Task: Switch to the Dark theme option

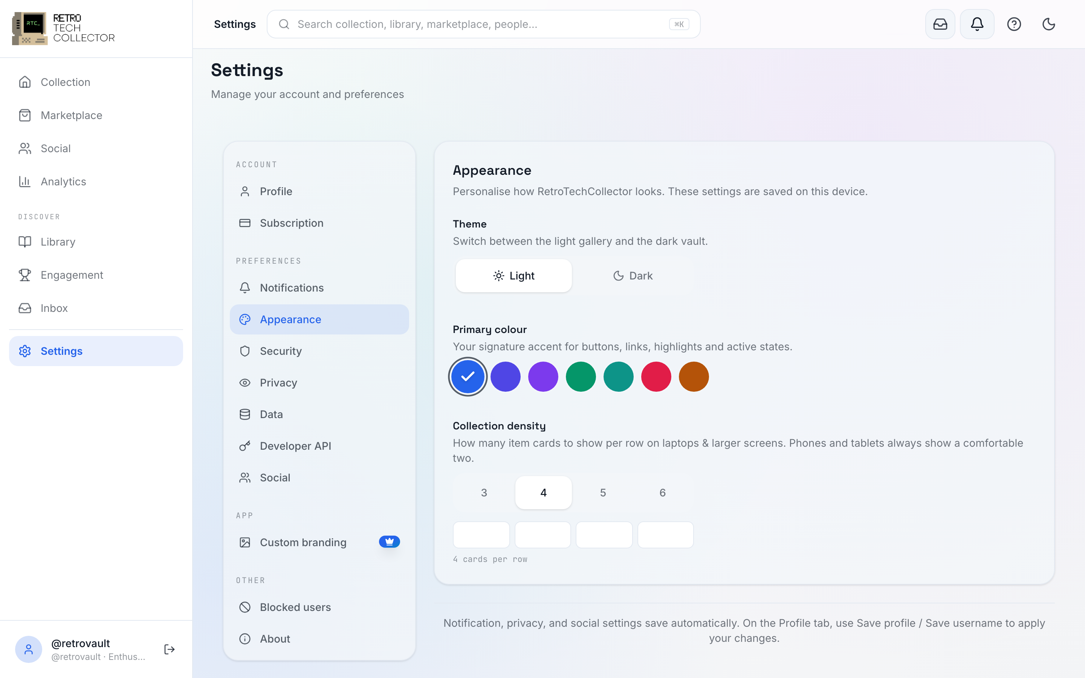Action: (633, 276)
